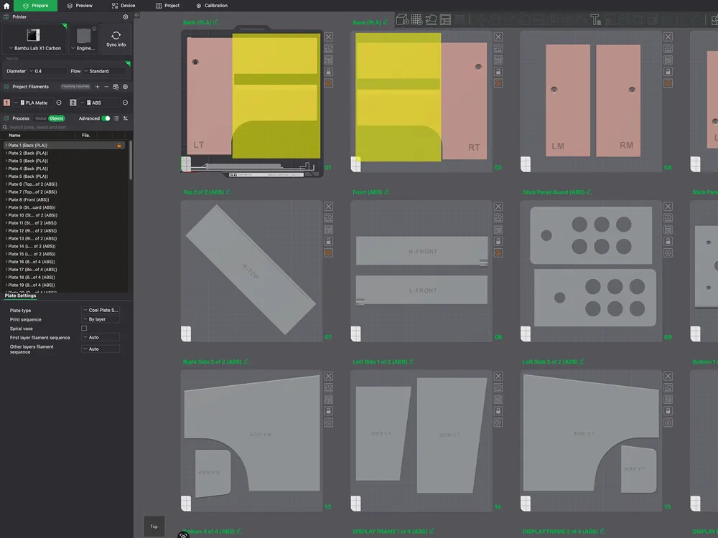Open the Engineering plate type dropdown
Viewport: 718px width, 538px height.
click(83, 39)
